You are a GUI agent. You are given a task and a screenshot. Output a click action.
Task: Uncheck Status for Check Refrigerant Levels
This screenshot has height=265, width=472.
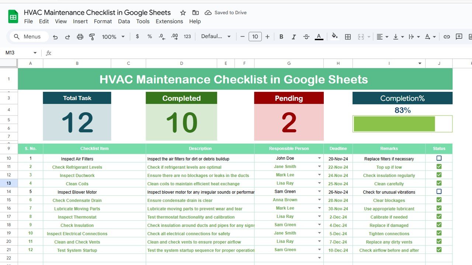(x=439, y=166)
